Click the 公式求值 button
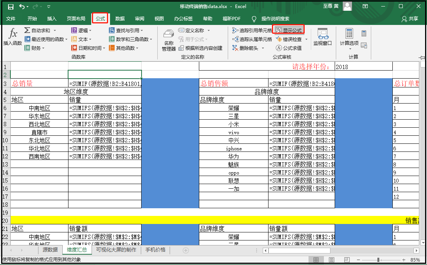427x265 pixels. click(x=289, y=48)
